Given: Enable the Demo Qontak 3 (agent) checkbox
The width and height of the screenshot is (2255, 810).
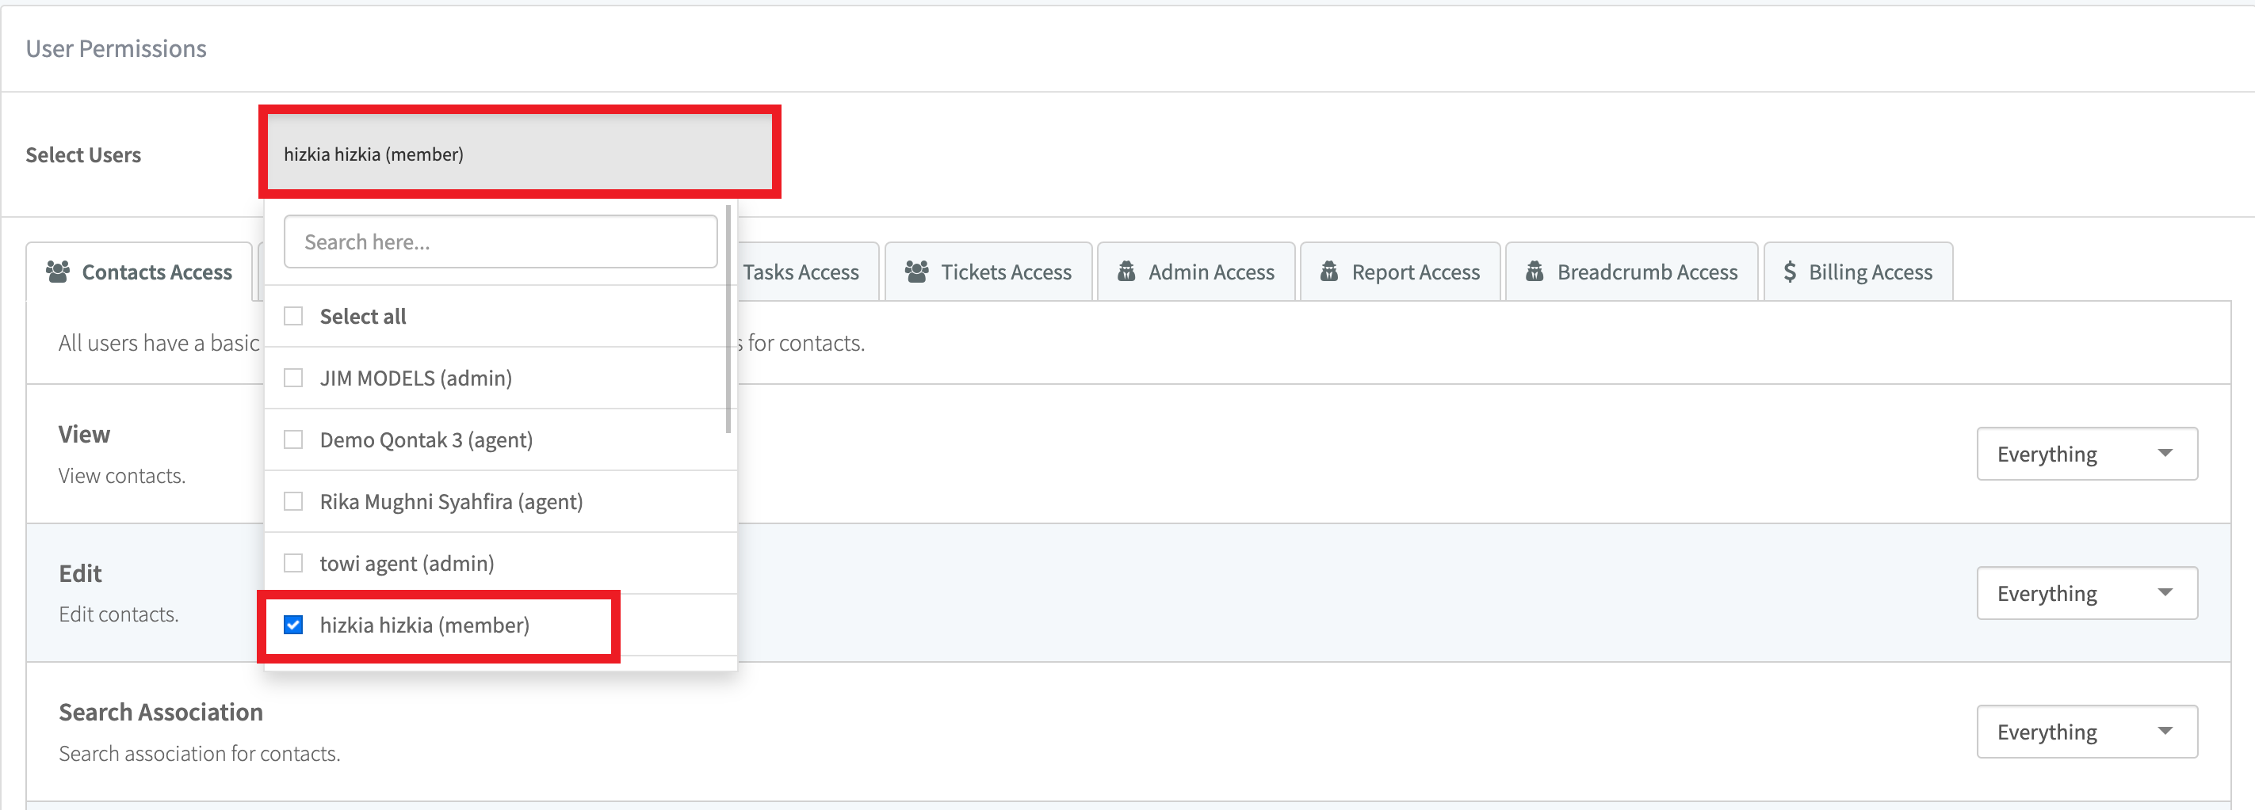Looking at the screenshot, I should pos(293,439).
